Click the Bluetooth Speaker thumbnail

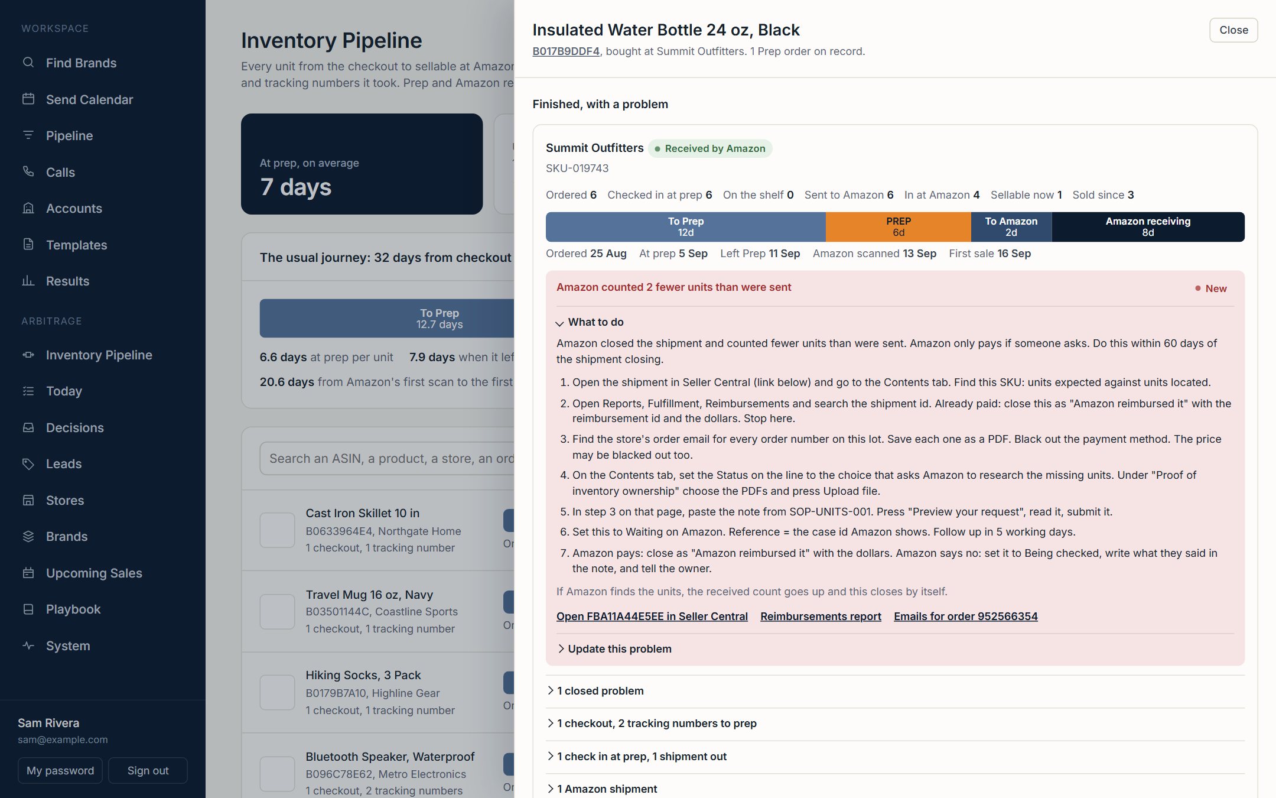click(x=277, y=774)
